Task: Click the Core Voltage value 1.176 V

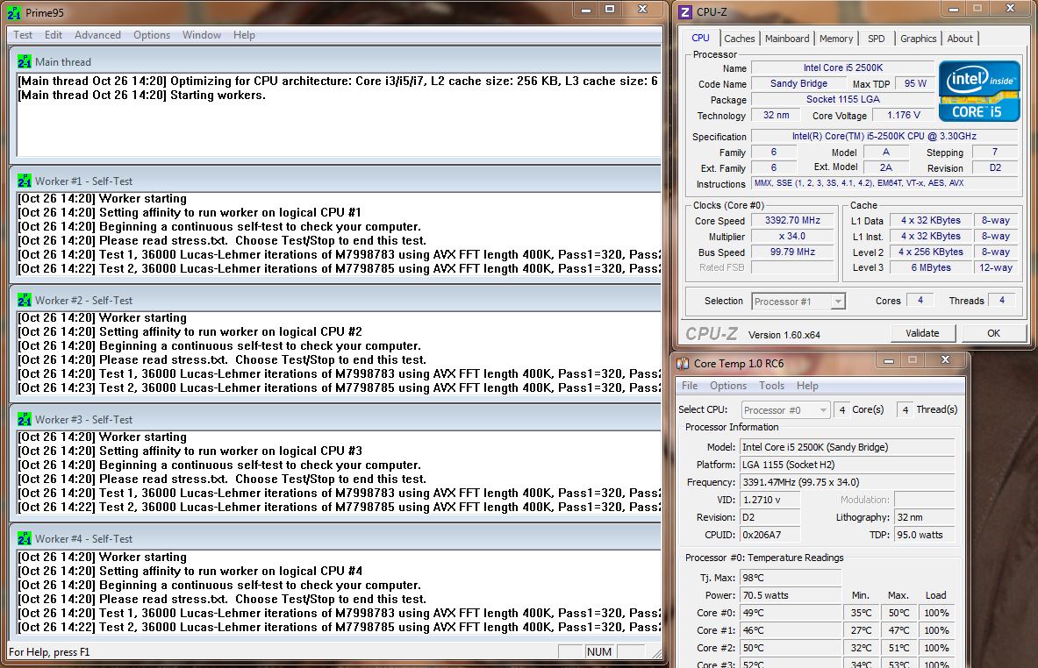Action: (904, 115)
